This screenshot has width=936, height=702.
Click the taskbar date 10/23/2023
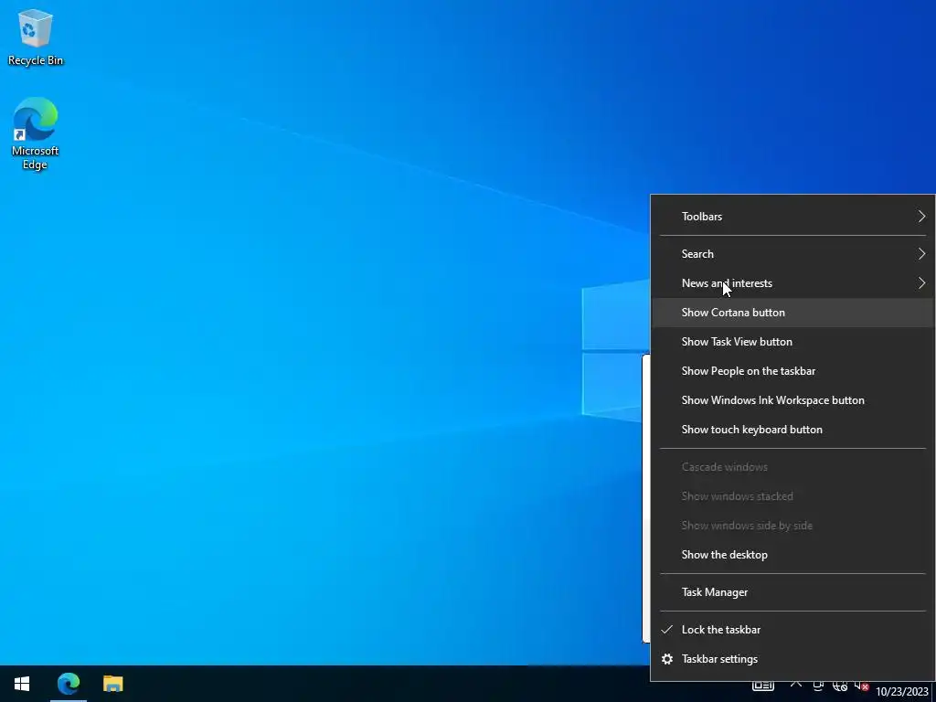(902, 692)
